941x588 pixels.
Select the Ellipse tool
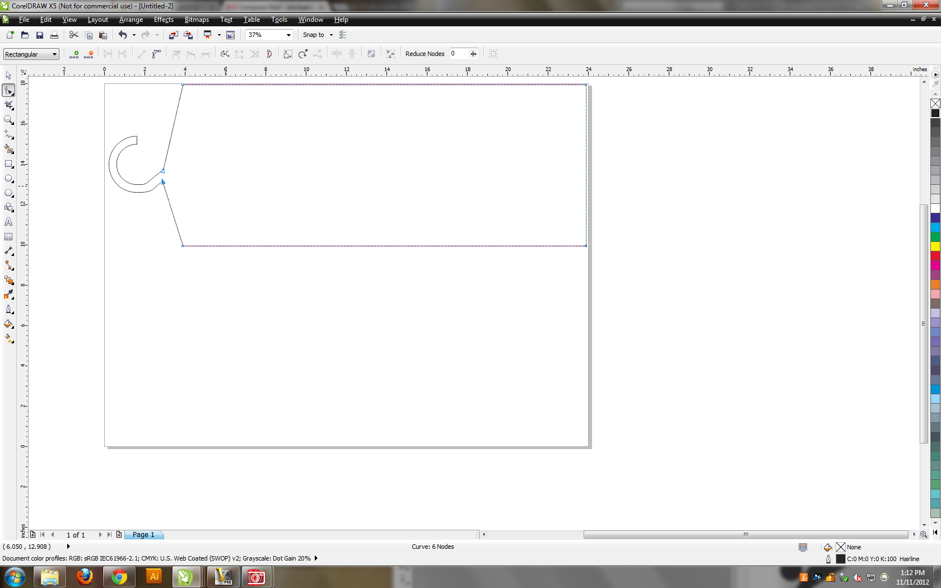(x=8, y=178)
